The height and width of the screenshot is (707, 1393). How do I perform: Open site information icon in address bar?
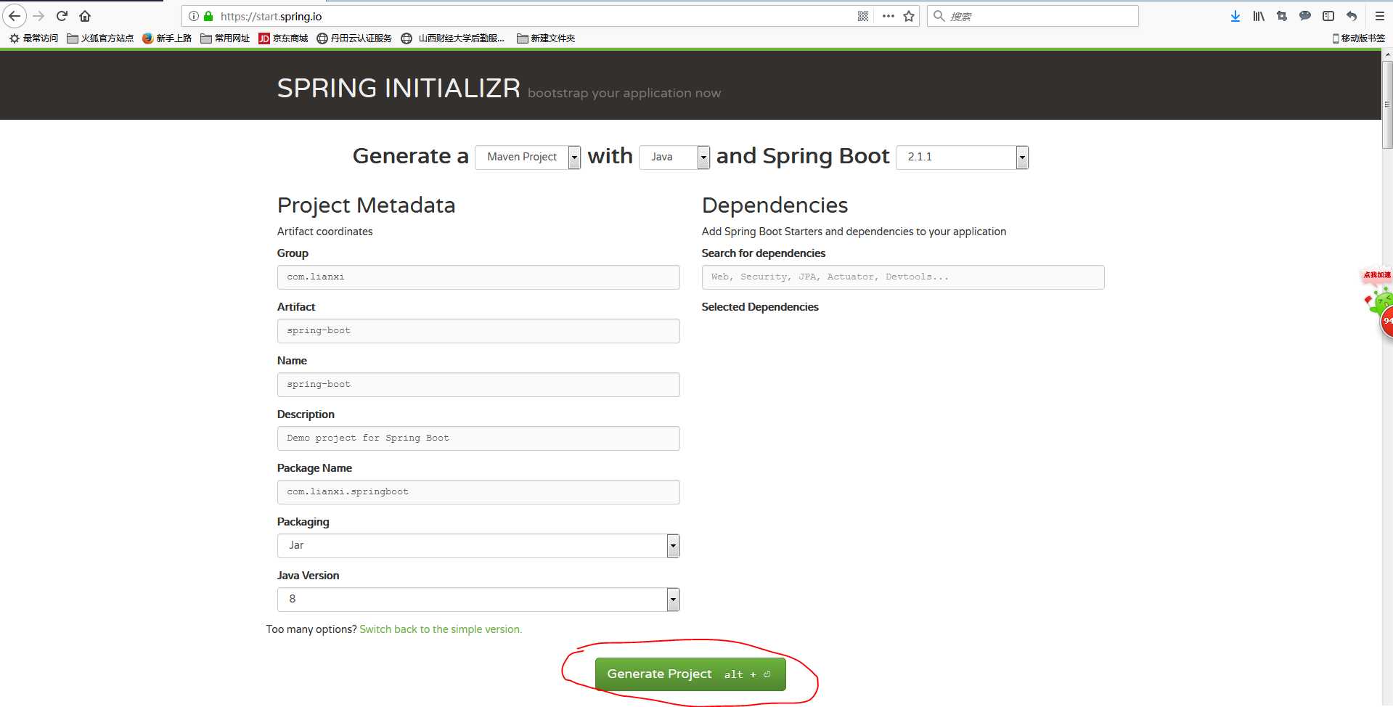click(x=194, y=16)
